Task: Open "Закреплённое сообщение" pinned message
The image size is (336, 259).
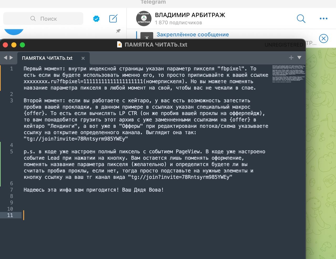Action: point(193,34)
